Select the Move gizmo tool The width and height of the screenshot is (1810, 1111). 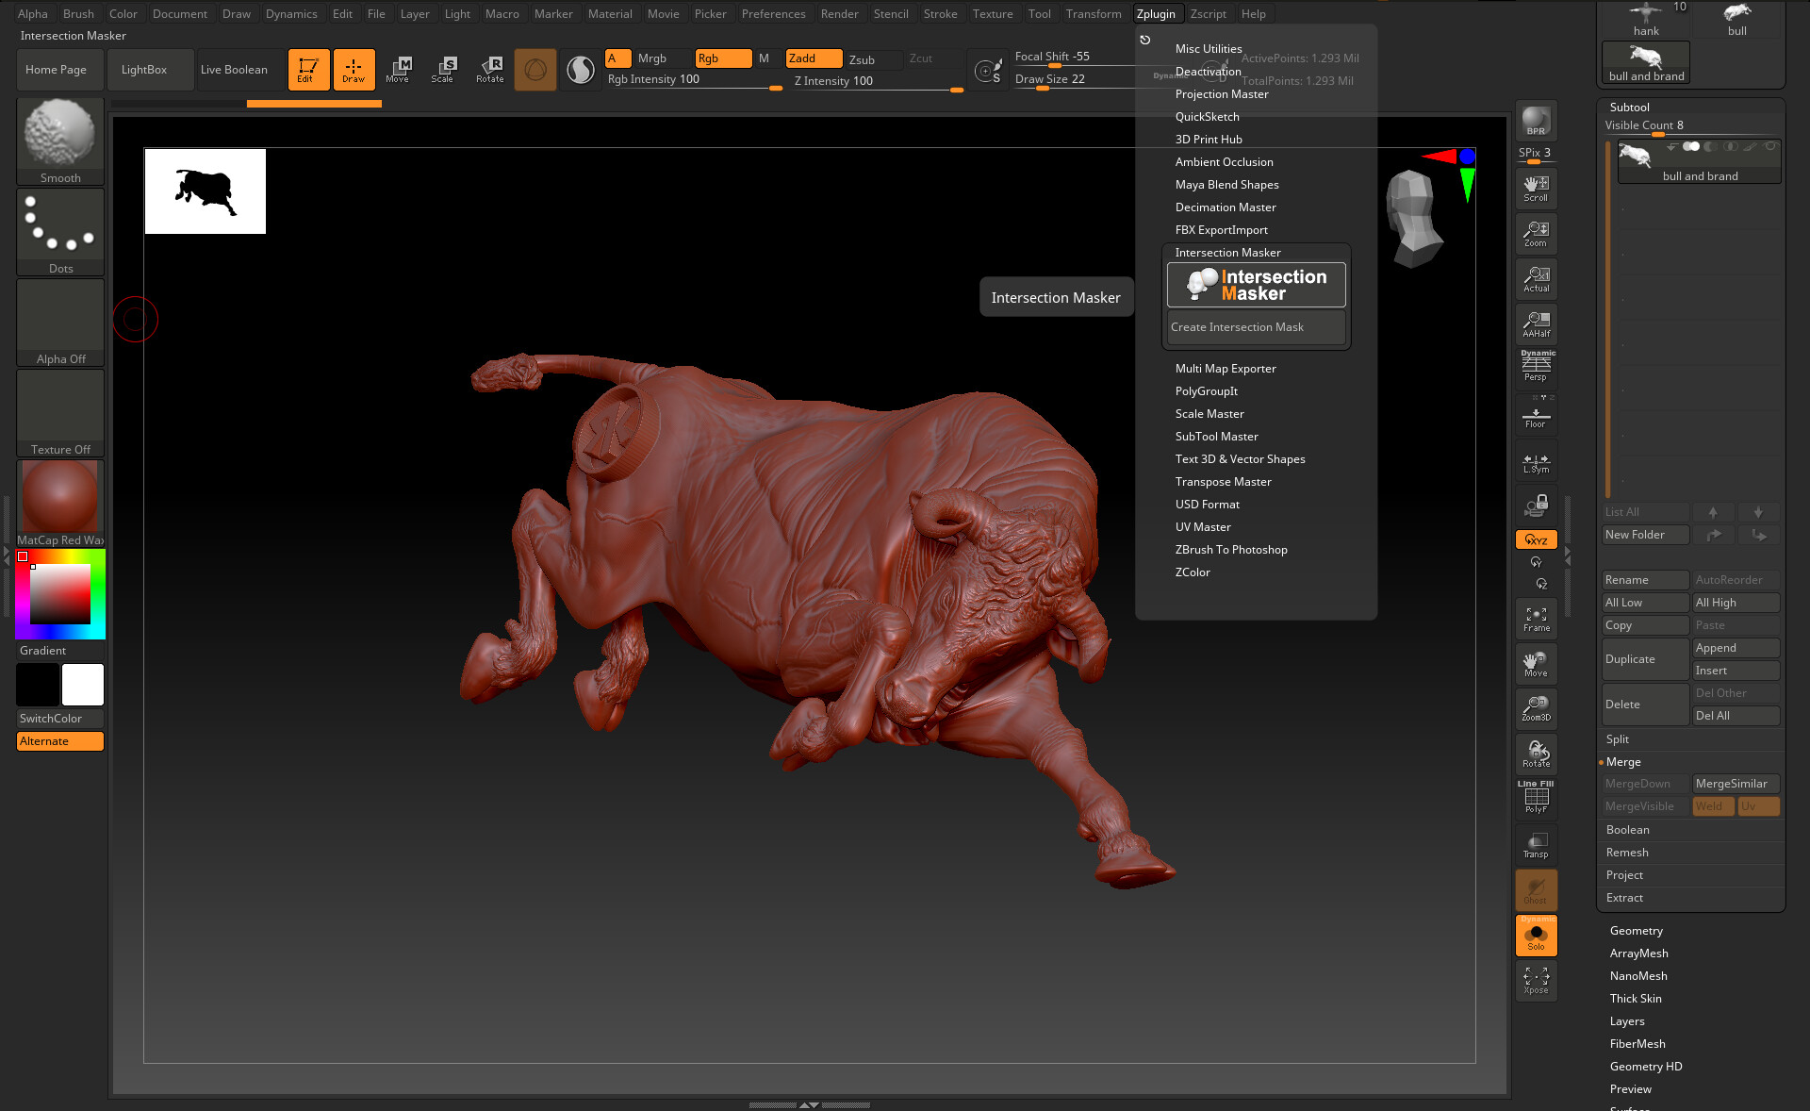pos(398,70)
